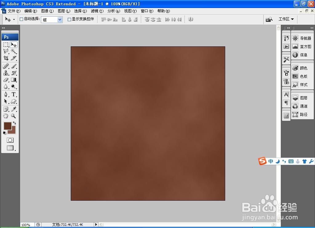Open the 帮助(H) menu
This screenshot has width=315, height=228.
pos(164,11)
